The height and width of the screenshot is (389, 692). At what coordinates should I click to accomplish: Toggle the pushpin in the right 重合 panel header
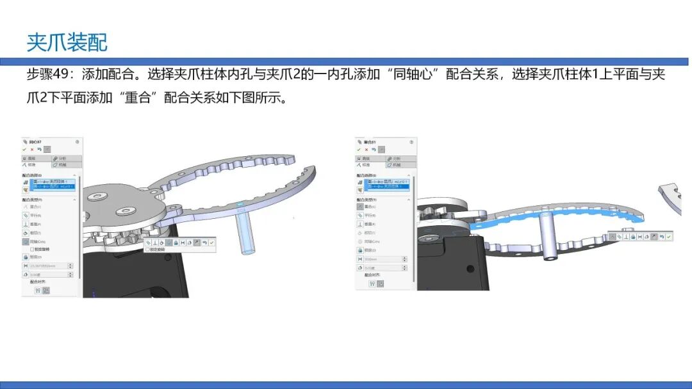point(381,150)
